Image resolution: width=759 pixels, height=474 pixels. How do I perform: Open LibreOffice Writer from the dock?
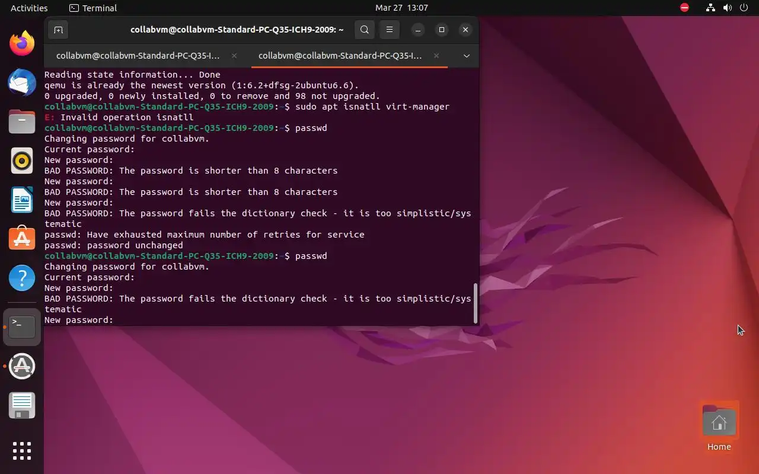[22, 199]
